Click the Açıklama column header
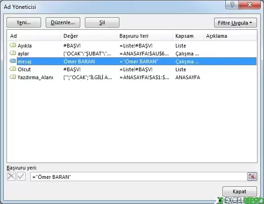The height and width of the screenshot is (204, 264). (x=230, y=36)
